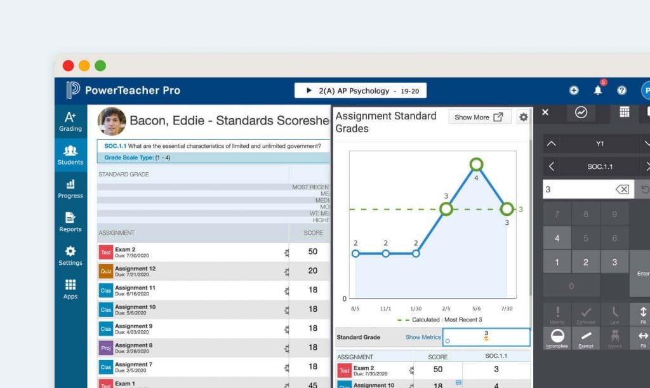Open Reports in the sidebar
650x388 pixels.
click(70, 222)
